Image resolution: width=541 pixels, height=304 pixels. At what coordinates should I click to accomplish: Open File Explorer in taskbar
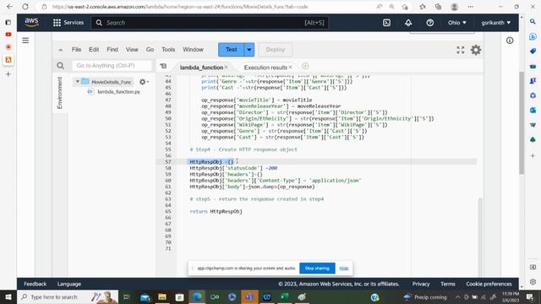point(162,296)
